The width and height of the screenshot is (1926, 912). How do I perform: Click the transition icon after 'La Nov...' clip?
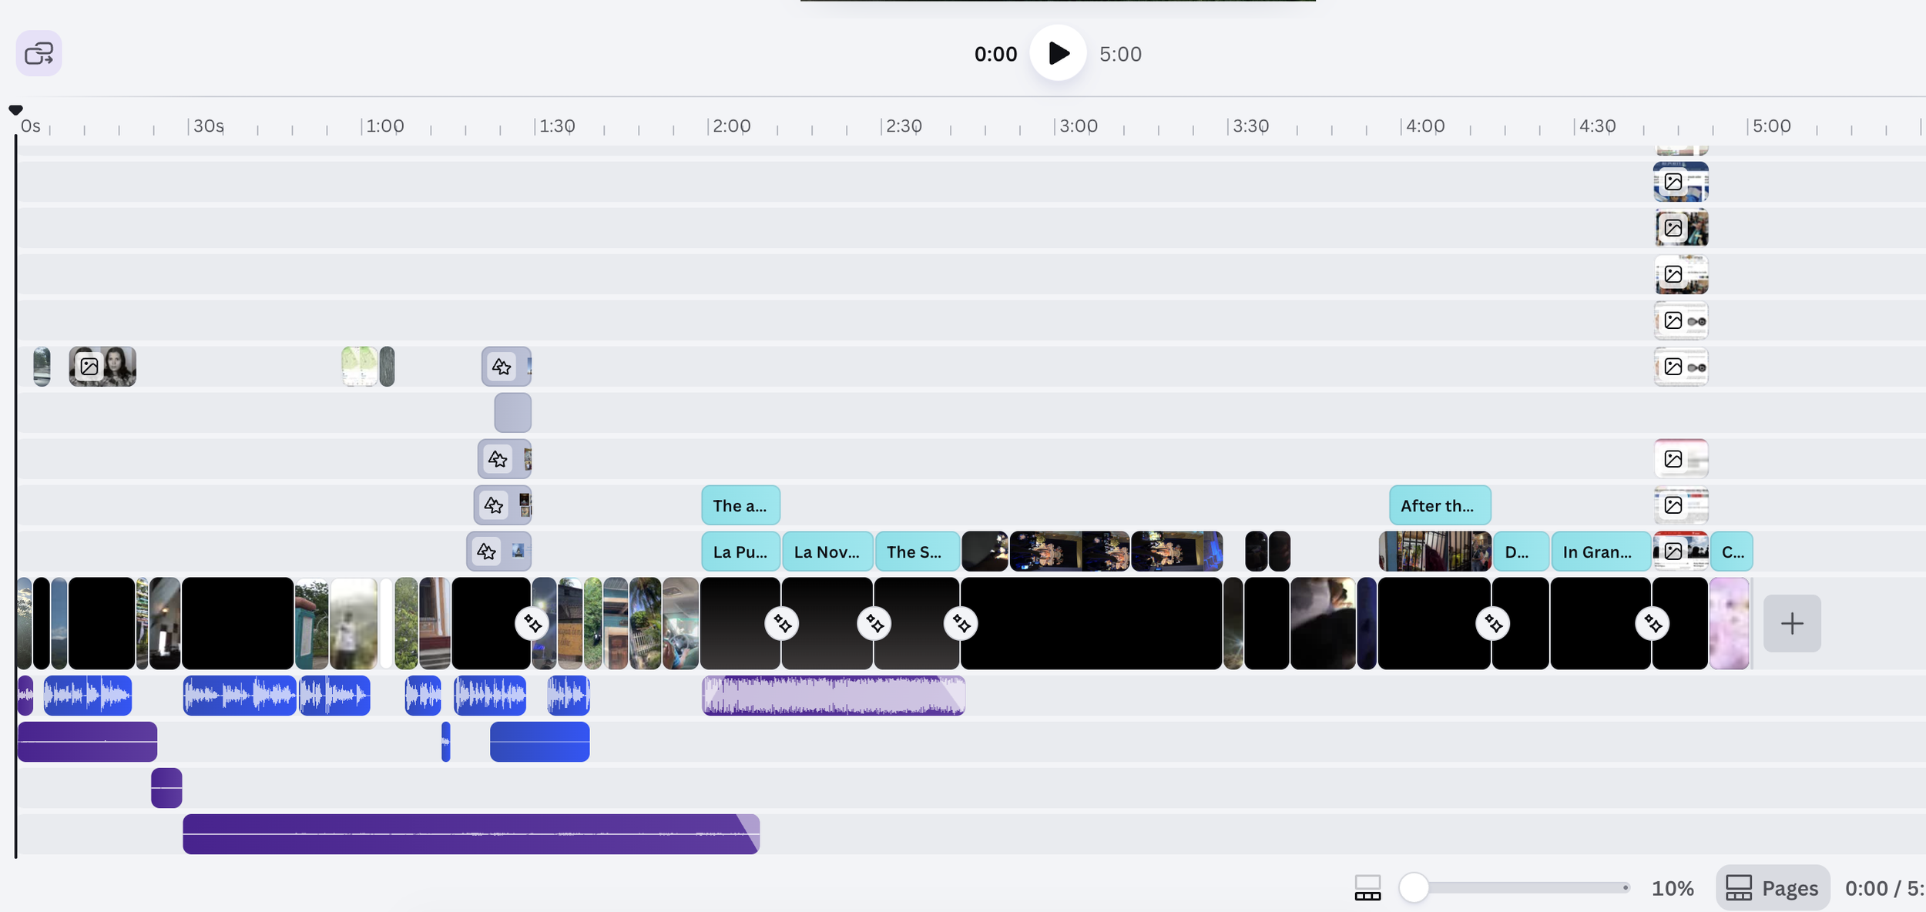[x=874, y=623]
